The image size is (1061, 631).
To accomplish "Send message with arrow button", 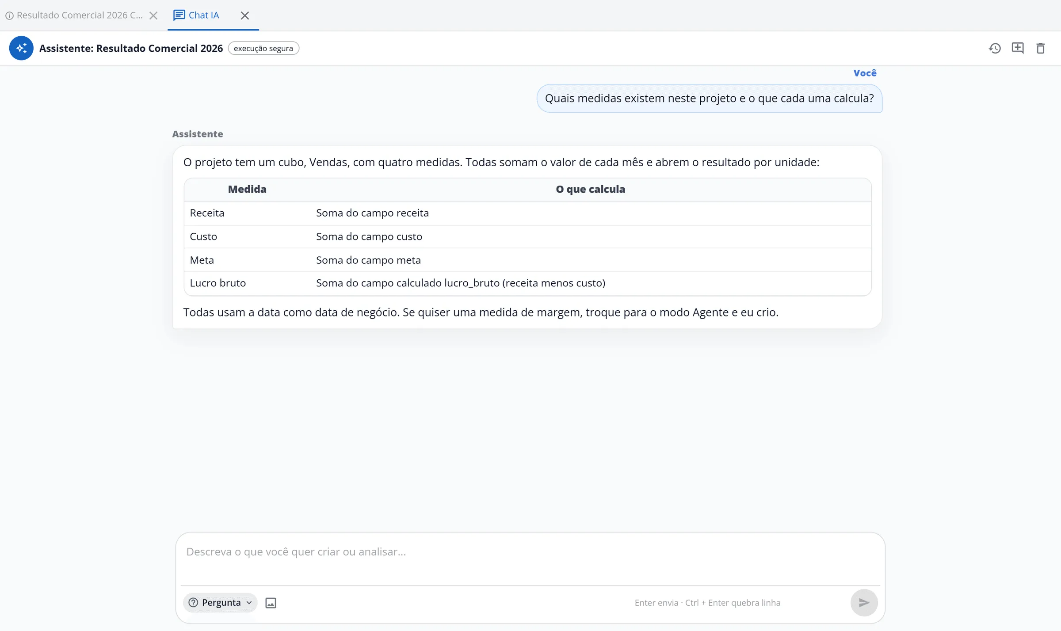I will point(864,603).
